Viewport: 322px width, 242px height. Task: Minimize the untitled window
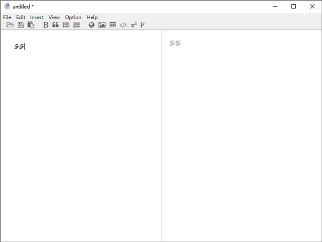click(275, 6)
